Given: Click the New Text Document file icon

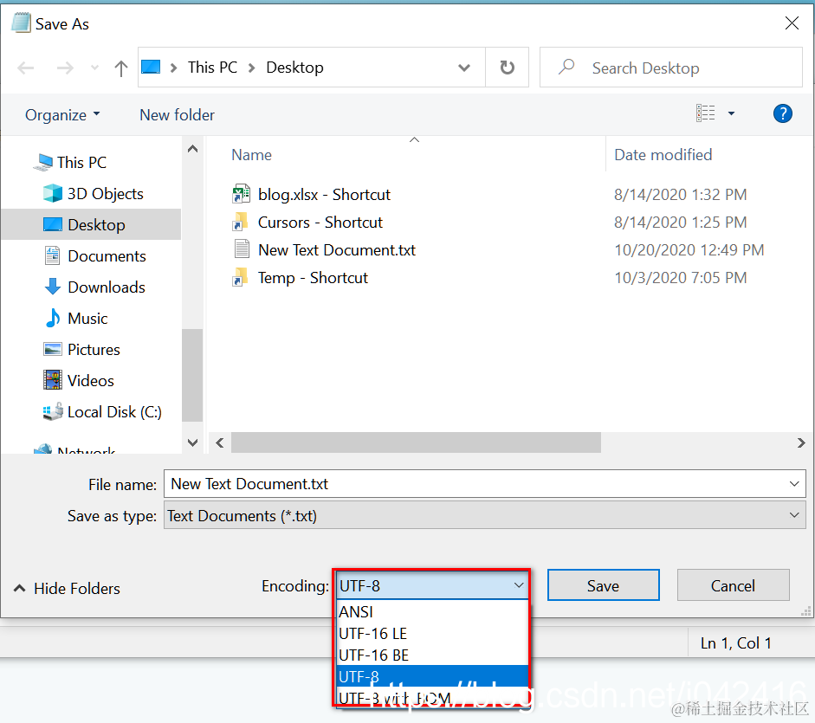Looking at the screenshot, I should [x=242, y=249].
